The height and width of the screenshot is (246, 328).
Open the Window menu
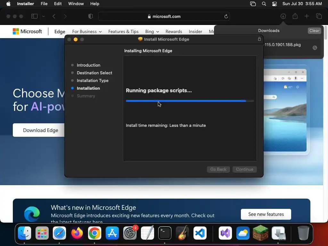click(76, 4)
